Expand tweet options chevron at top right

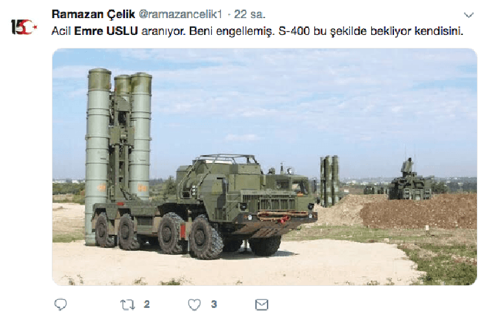(x=469, y=15)
